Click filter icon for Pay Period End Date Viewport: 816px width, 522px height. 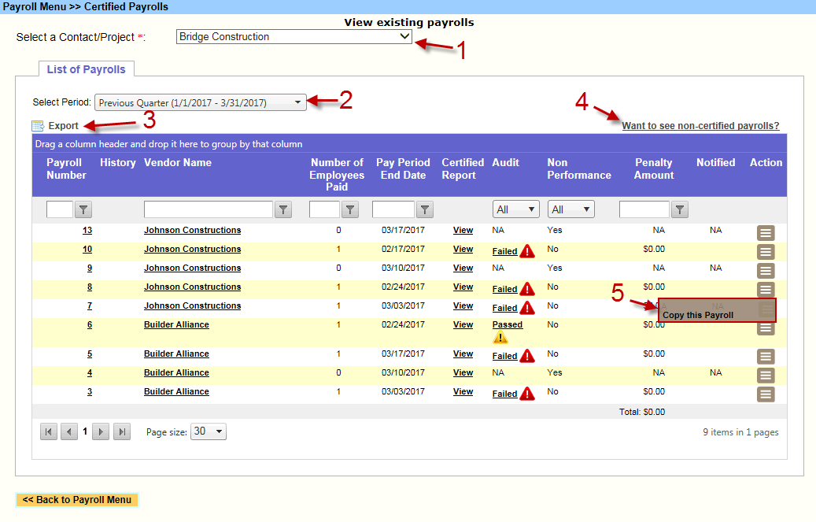[425, 209]
